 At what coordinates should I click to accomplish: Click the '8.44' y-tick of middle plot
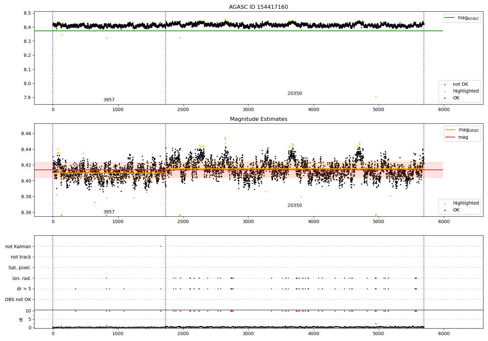coord(26,149)
